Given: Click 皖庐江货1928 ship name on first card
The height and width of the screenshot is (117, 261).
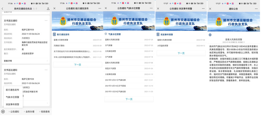Looking at the screenshot, I should click(x=28, y=30).
